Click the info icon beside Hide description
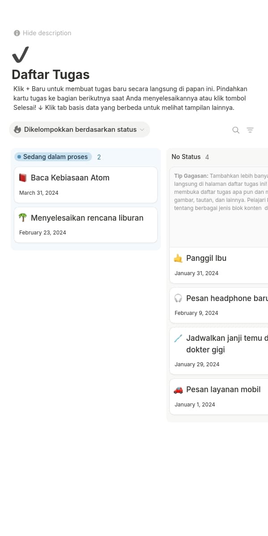Viewport: 268px width, 536px height. point(17,33)
